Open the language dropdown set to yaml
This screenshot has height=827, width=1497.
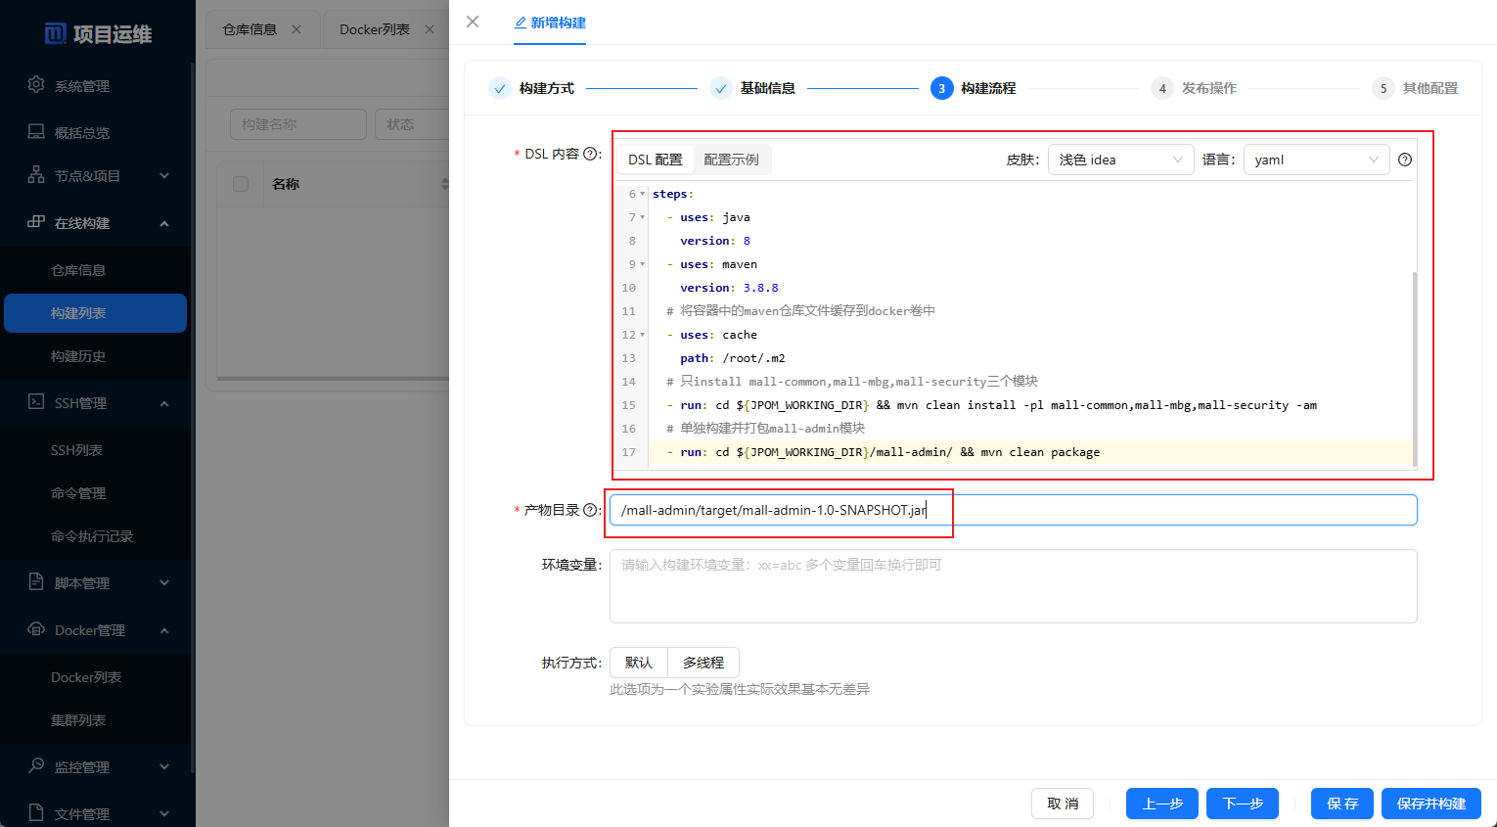(x=1316, y=159)
